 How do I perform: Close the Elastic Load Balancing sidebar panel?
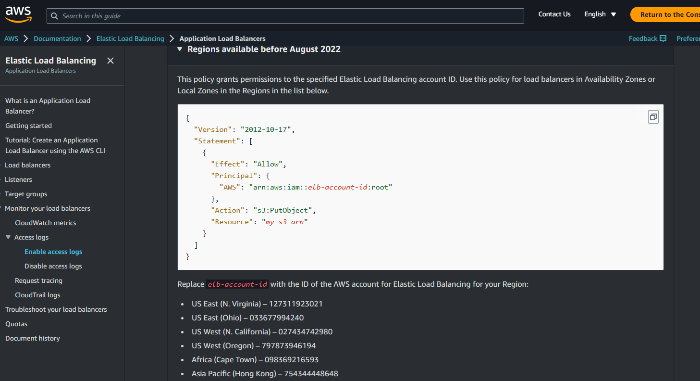pos(110,61)
